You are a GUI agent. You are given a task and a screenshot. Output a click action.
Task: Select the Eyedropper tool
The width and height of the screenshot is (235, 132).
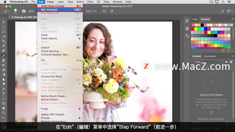coord(3,46)
